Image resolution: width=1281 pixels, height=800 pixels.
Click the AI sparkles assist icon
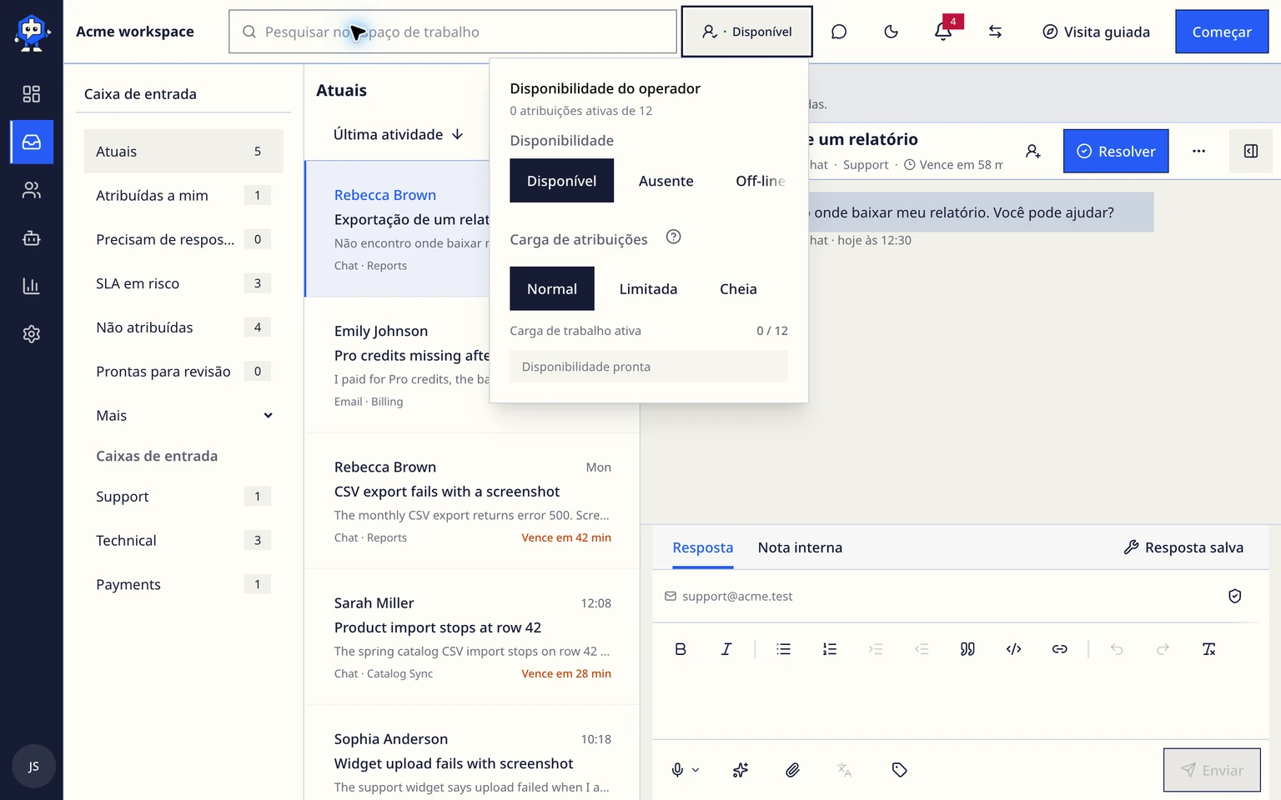(x=740, y=770)
